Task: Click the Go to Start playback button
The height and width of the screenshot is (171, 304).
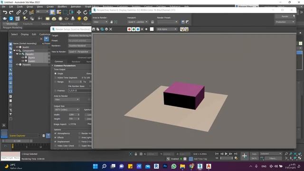Action: (217, 154)
